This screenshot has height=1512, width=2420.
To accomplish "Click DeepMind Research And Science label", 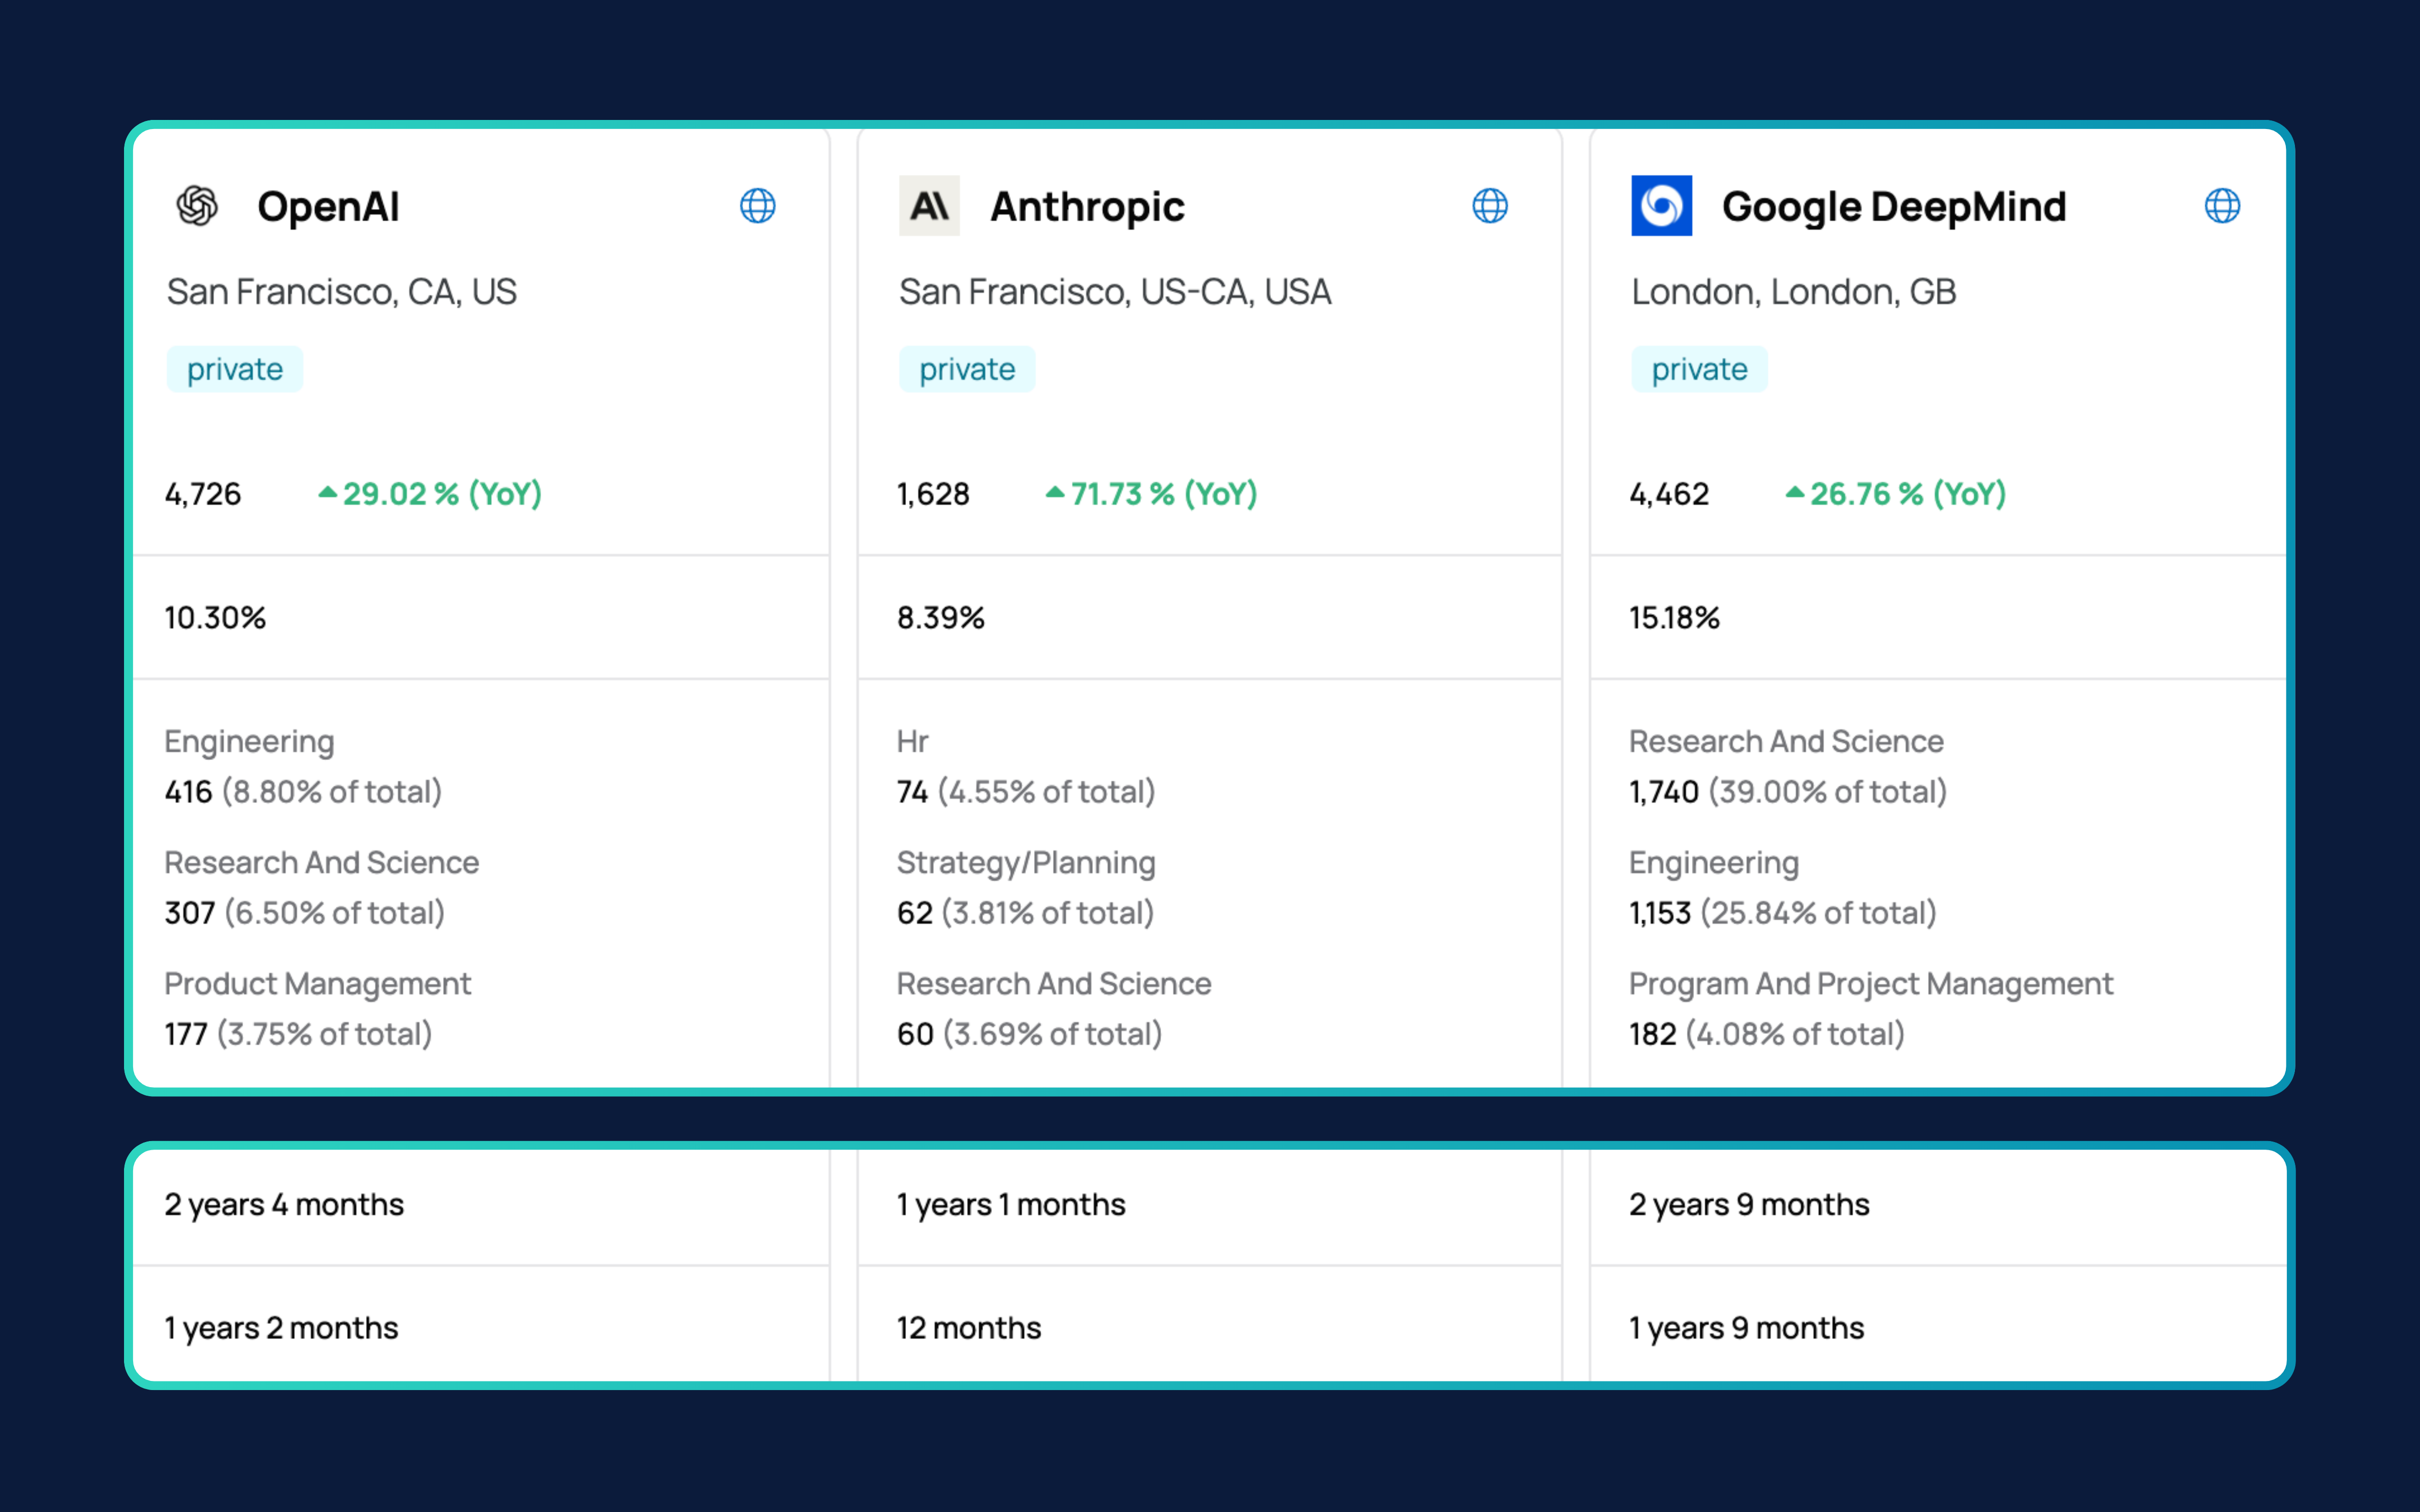I will click(x=1786, y=741).
